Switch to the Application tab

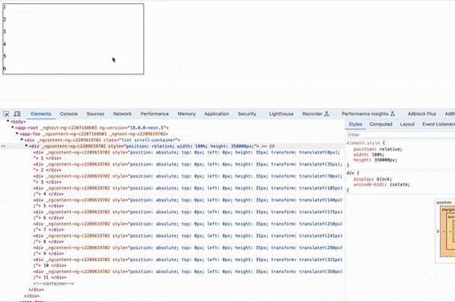click(x=217, y=114)
